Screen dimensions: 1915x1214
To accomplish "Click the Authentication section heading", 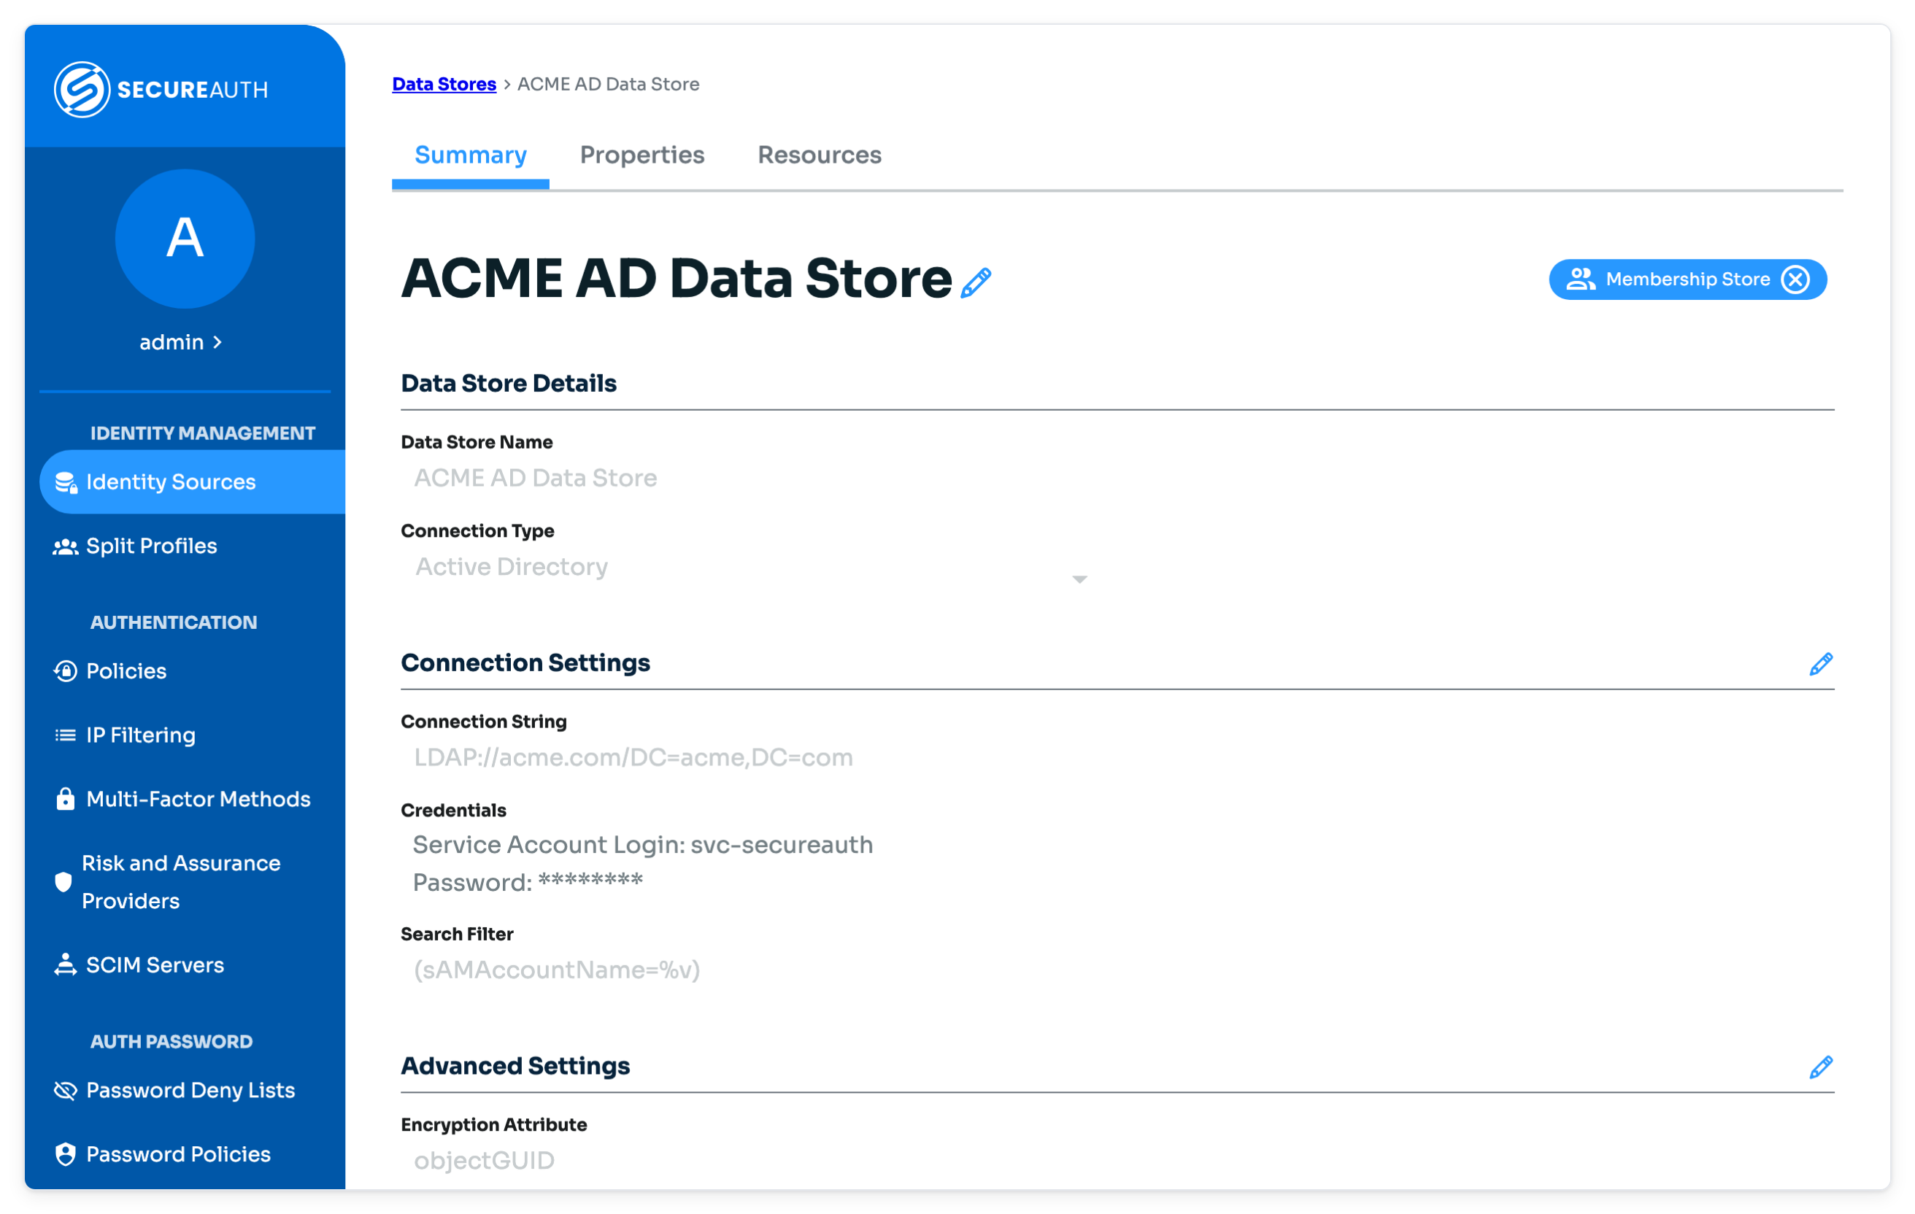I will [x=174, y=622].
